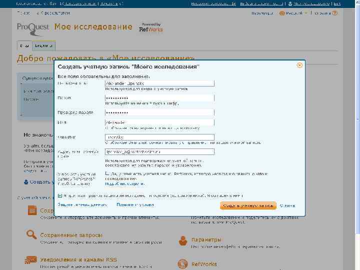The width and height of the screenshot is (360, 270).
Task: Click the RSS icon for Уведомления и каналы
Action: (x=30, y=260)
